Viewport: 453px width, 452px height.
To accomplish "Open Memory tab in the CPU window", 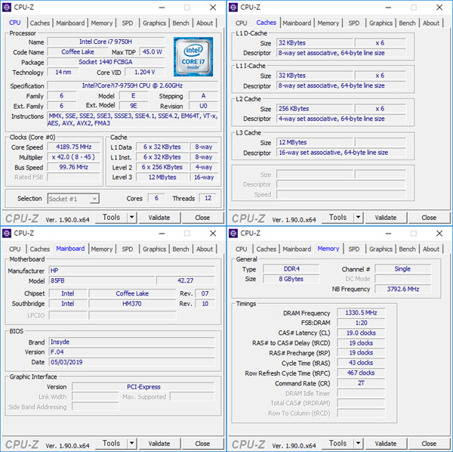I will [101, 23].
